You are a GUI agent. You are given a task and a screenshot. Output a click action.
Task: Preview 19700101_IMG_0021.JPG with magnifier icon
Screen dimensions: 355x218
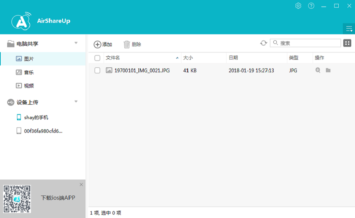click(318, 70)
